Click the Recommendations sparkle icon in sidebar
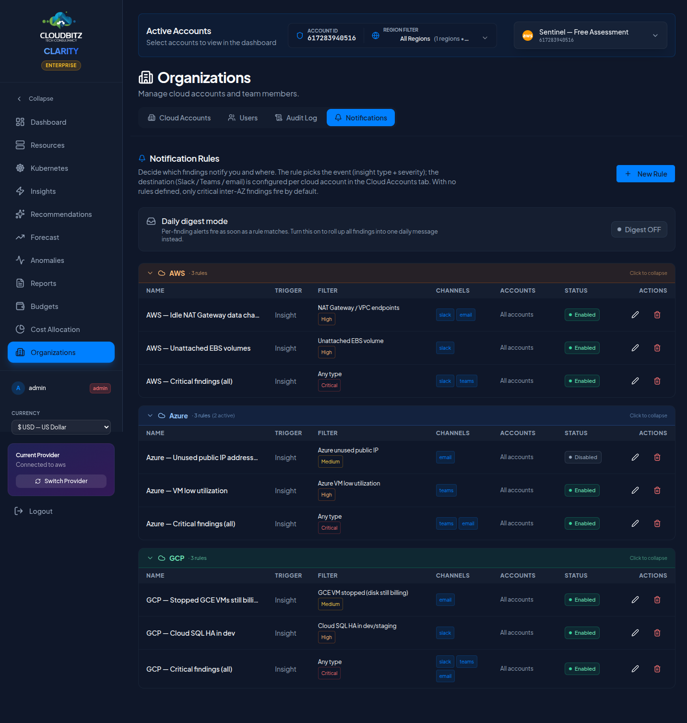687x723 pixels. [20, 214]
